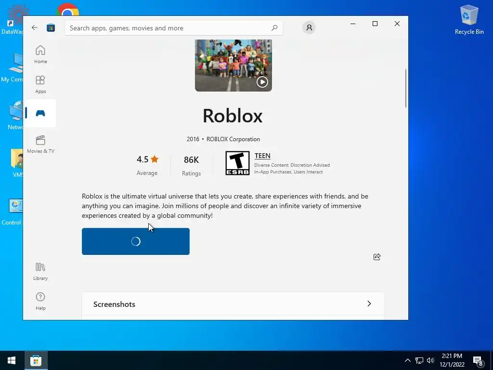Image resolution: width=493 pixels, height=370 pixels.
Task: Focus the Store search field
Action: click(173, 28)
